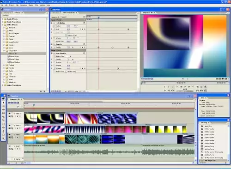Screen dimensions: 231x169
Task: Delete custom item in Effects panel
Action: (x=44, y=91)
